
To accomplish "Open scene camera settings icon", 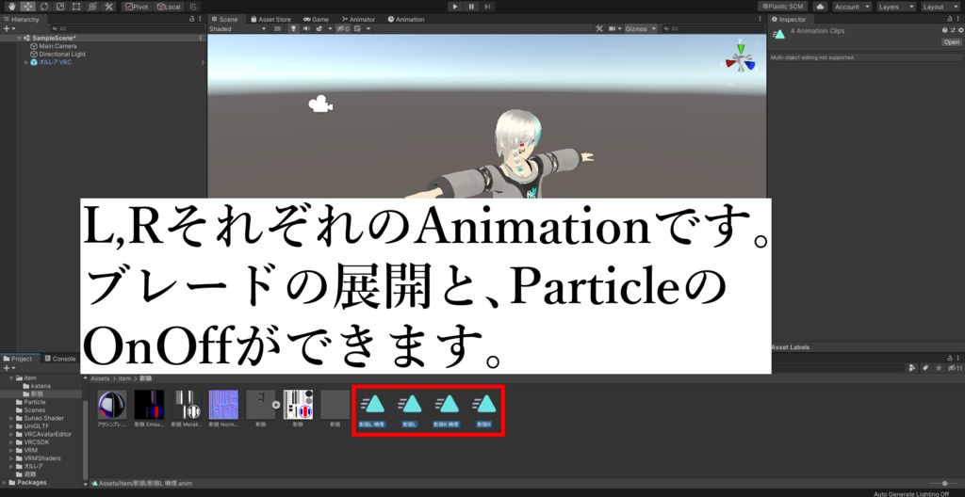I will [x=614, y=28].
